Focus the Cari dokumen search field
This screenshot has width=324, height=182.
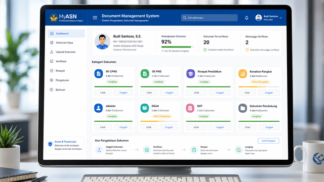click(209, 18)
